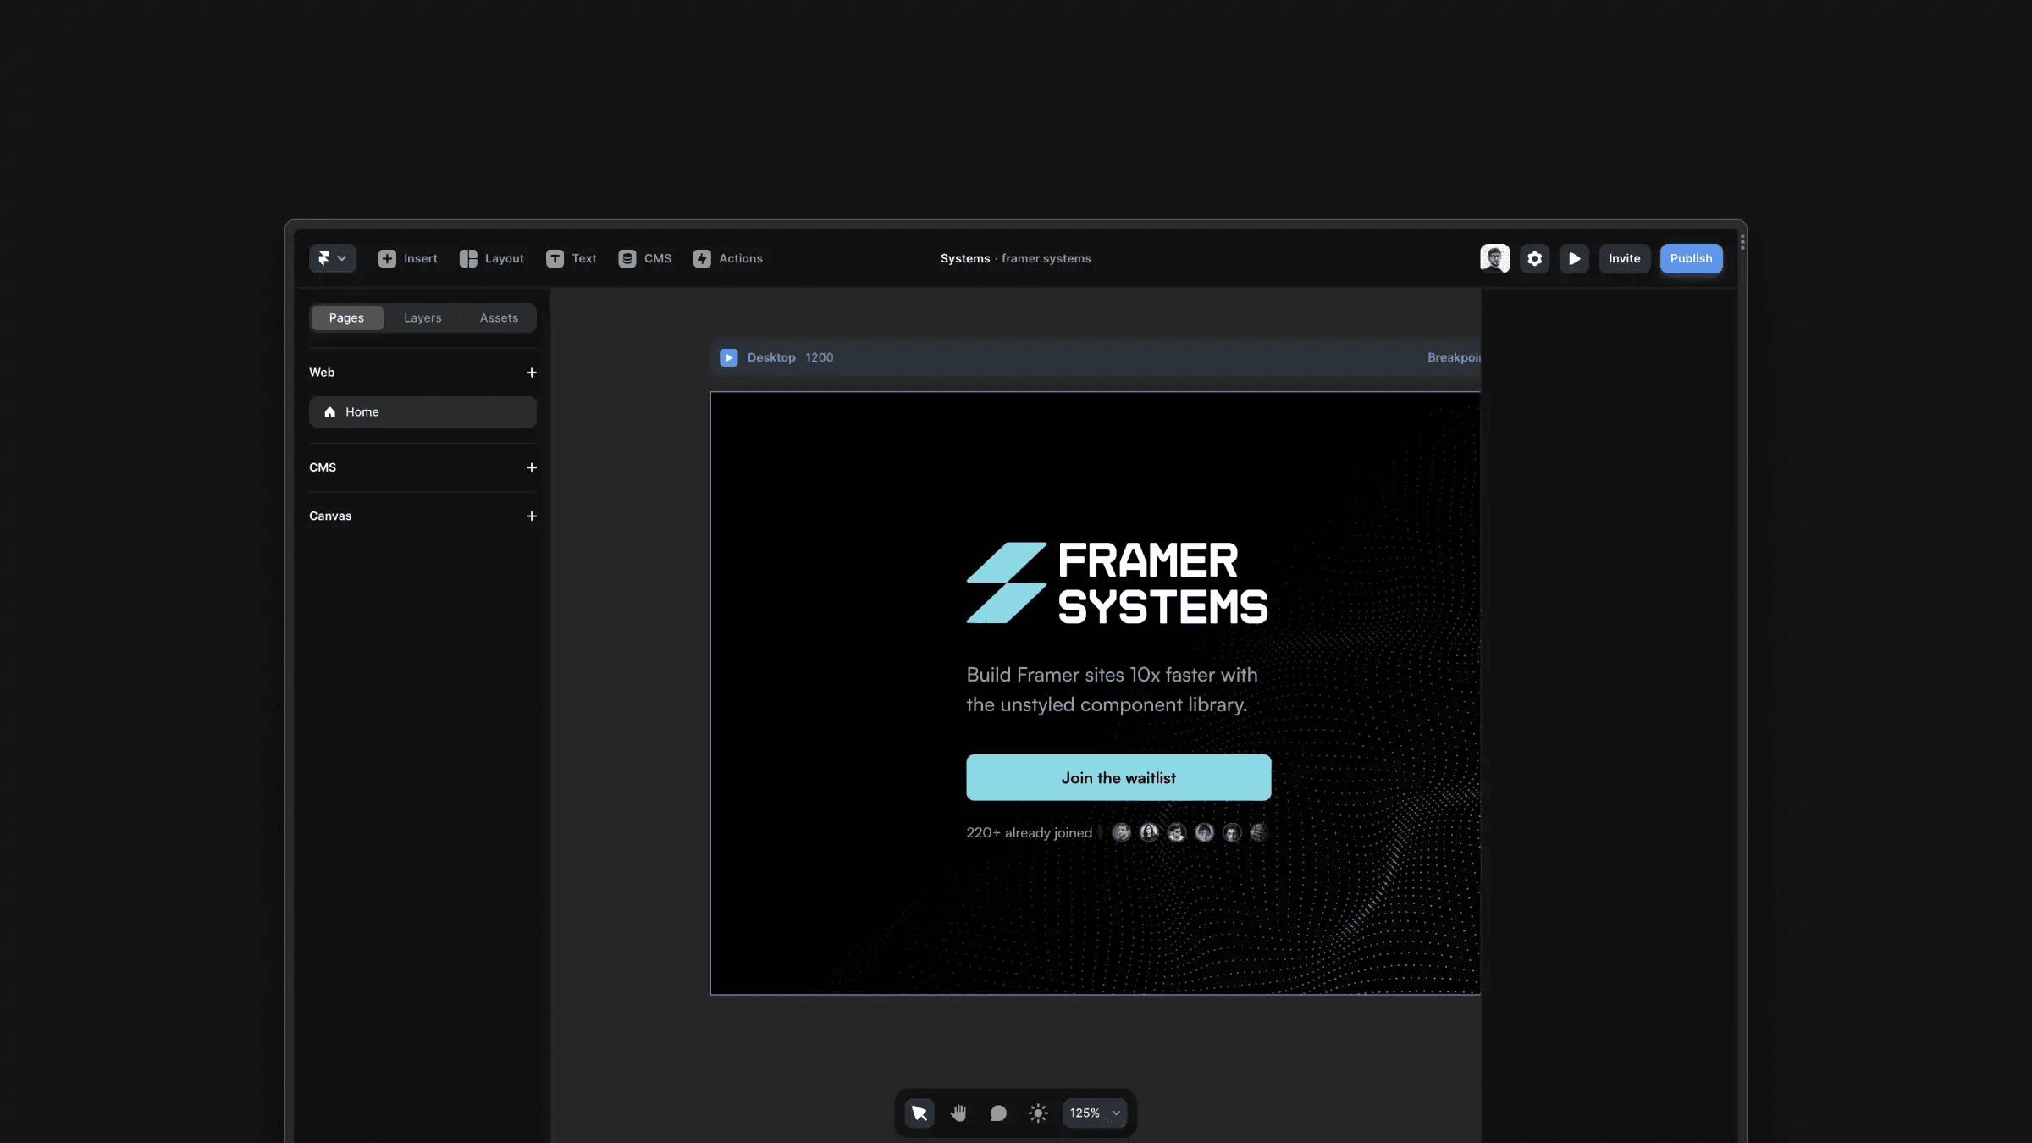2032x1143 pixels.
Task: Click the framer.systems domain text
Action: (1046, 258)
